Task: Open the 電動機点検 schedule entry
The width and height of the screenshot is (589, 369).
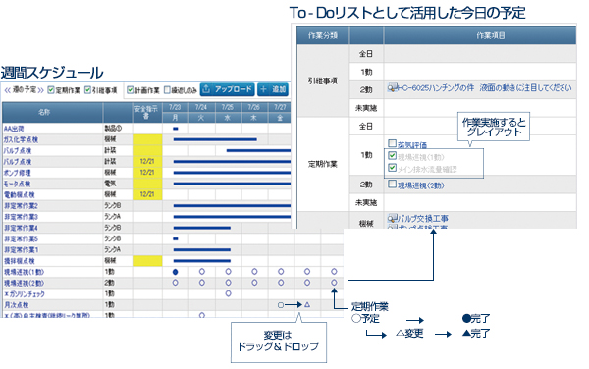Action: tap(19, 195)
